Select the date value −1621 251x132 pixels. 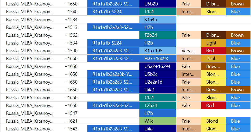[71, 121]
